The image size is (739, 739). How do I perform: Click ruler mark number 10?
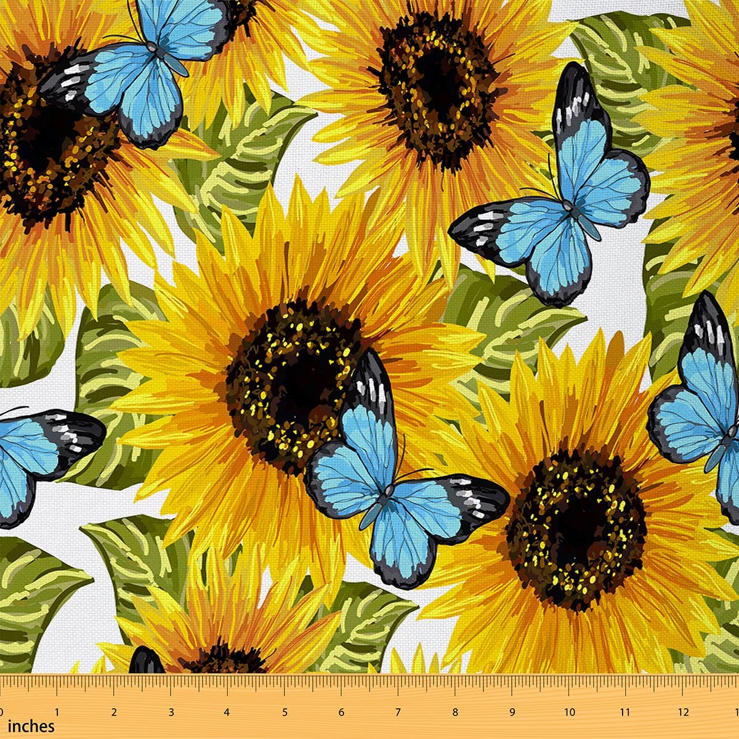(x=569, y=713)
